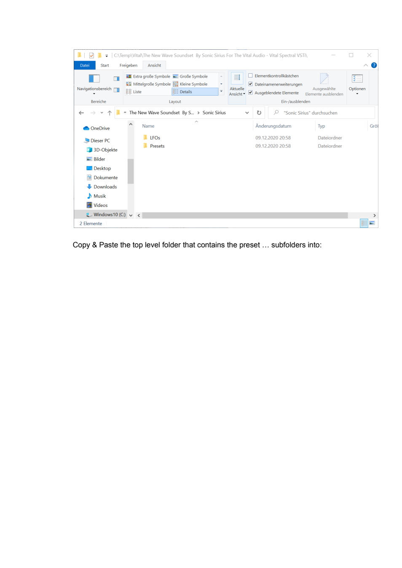Select Große Symbole layout
The width and height of the screenshot is (402, 568).
190,76
